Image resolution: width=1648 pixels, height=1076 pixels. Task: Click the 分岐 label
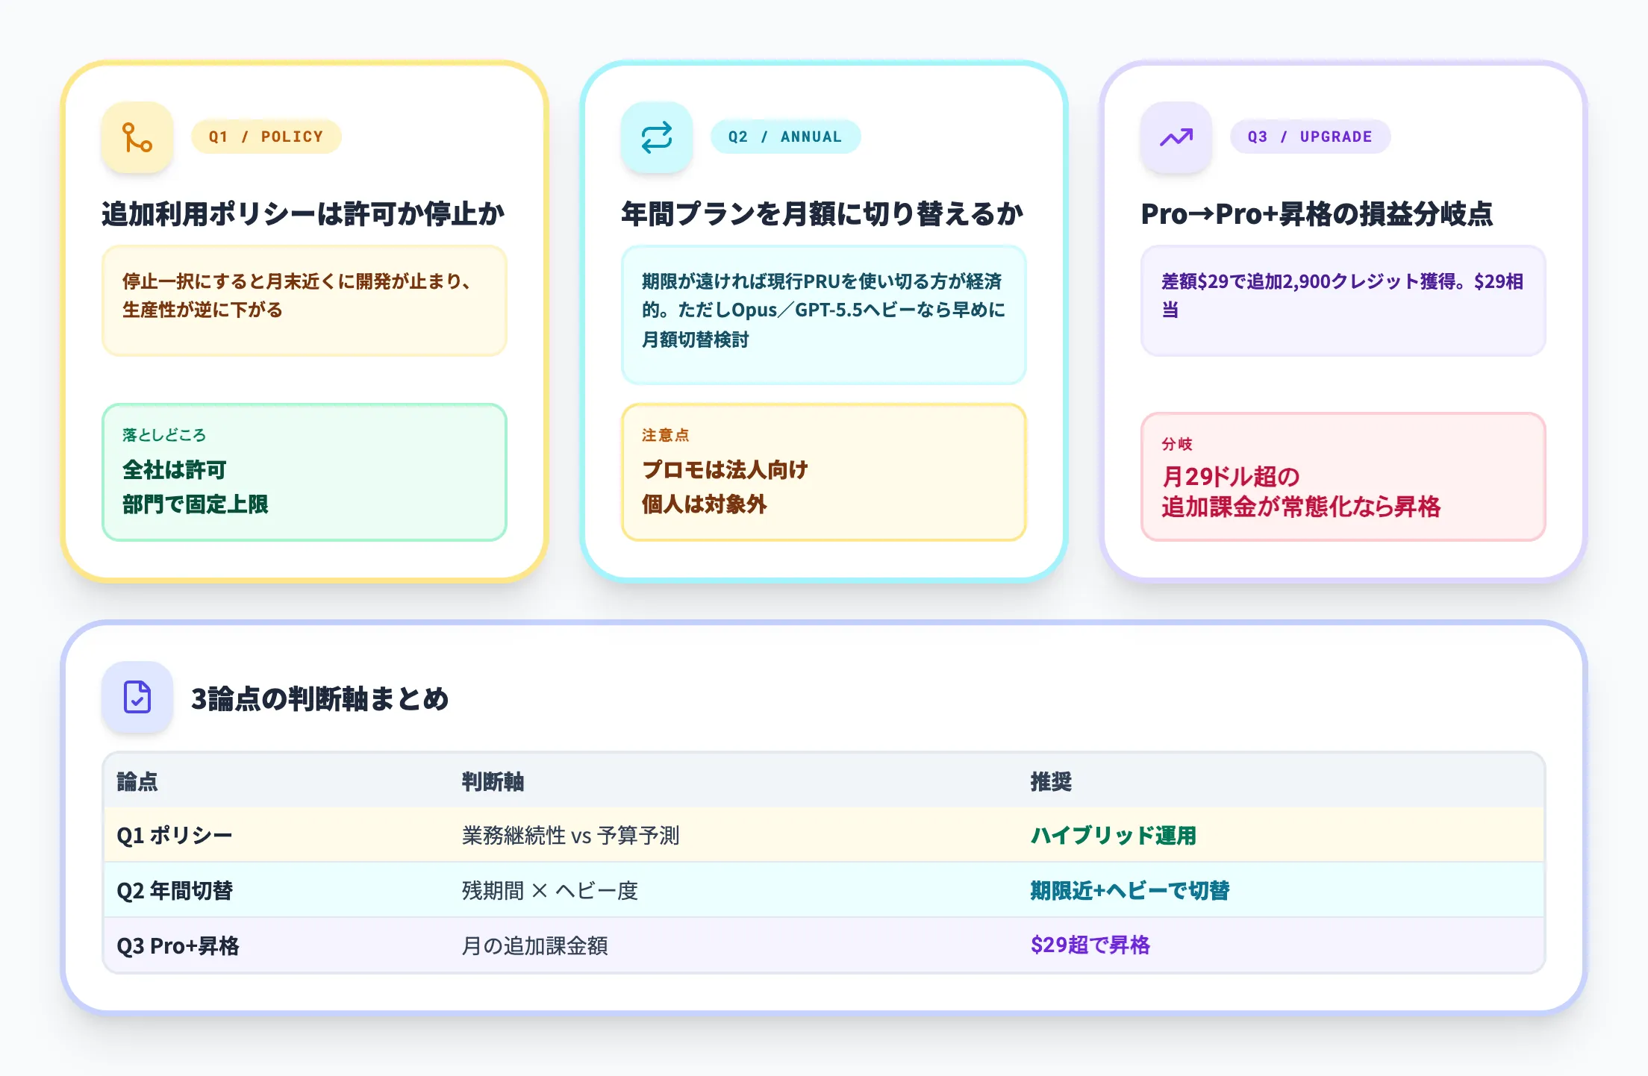coord(1177,444)
